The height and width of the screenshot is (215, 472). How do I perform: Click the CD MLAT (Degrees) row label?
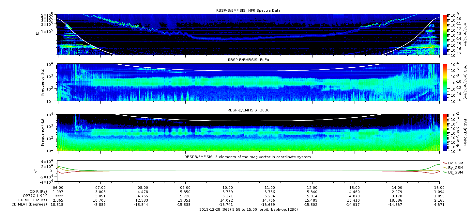point(29,205)
